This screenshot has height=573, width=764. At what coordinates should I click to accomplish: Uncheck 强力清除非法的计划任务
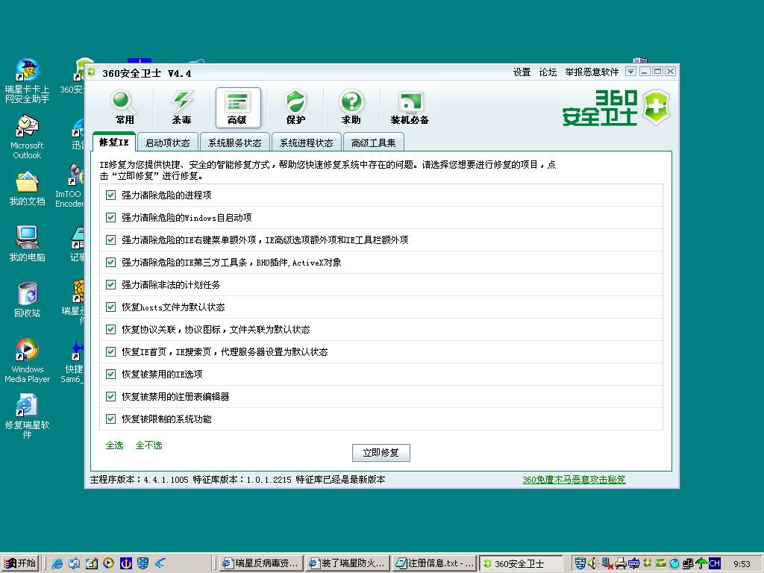point(110,284)
